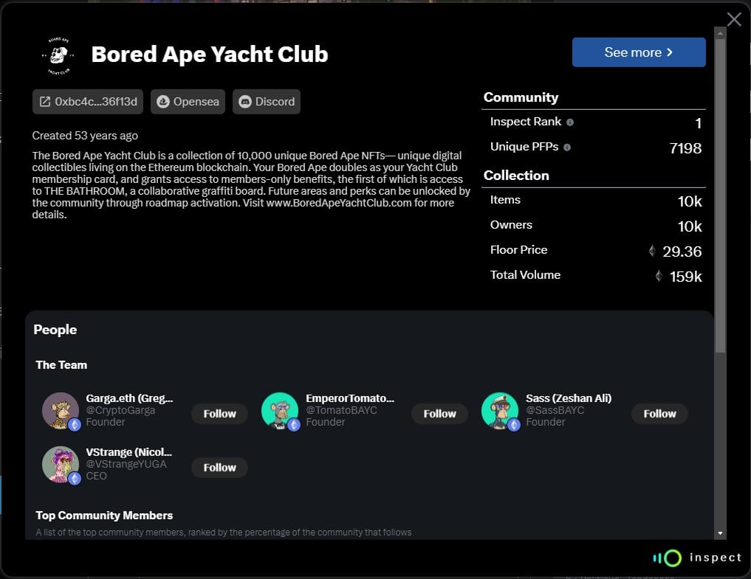
Task: Open the 0xbc4c...36f13d contract address link
Action: click(88, 102)
